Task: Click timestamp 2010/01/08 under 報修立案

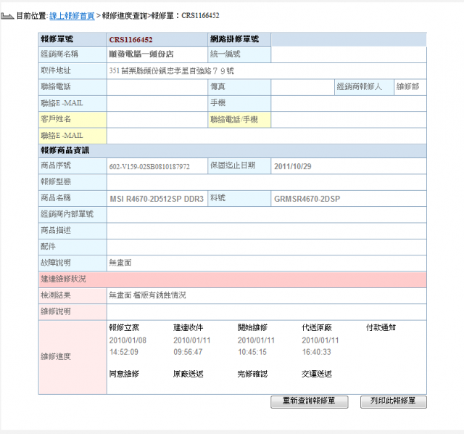Action: pos(128,340)
